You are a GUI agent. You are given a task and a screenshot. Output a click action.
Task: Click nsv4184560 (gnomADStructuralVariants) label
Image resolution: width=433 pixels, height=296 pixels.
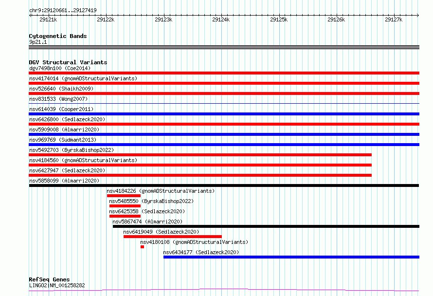point(83,160)
